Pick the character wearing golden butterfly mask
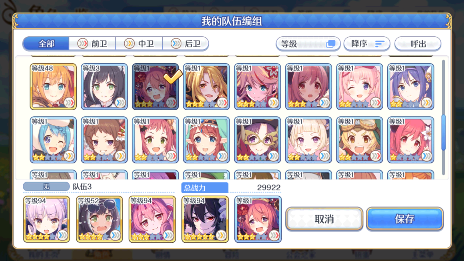Viewport: 464px width, 261px height. pos(257,140)
